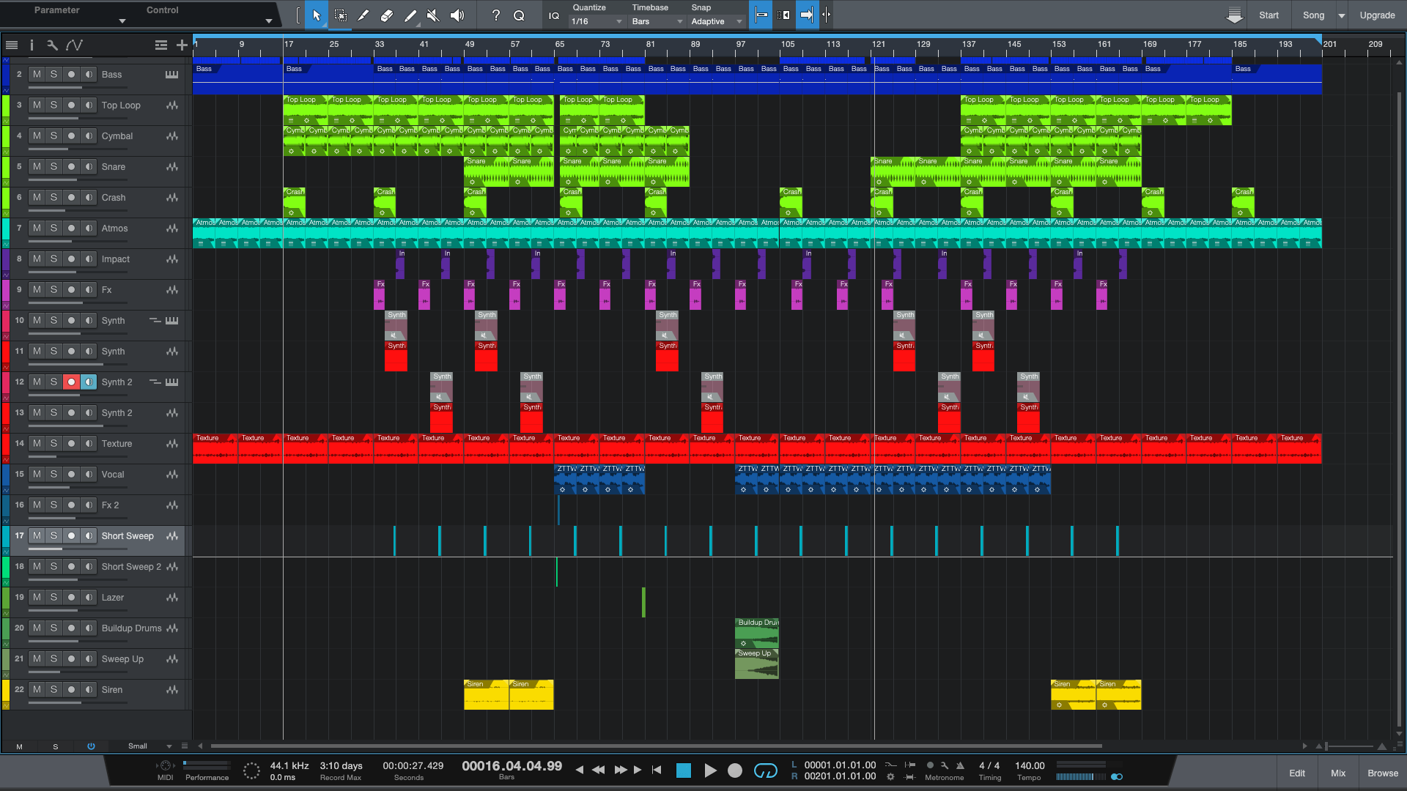The image size is (1407, 791).
Task: Select the Eraser tool
Action: click(x=387, y=15)
